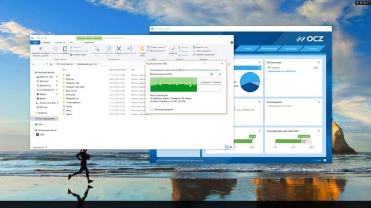Click the Explorer search magnifier icon
Image resolution: width=371 pixels, height=208 pixels.
229,64
